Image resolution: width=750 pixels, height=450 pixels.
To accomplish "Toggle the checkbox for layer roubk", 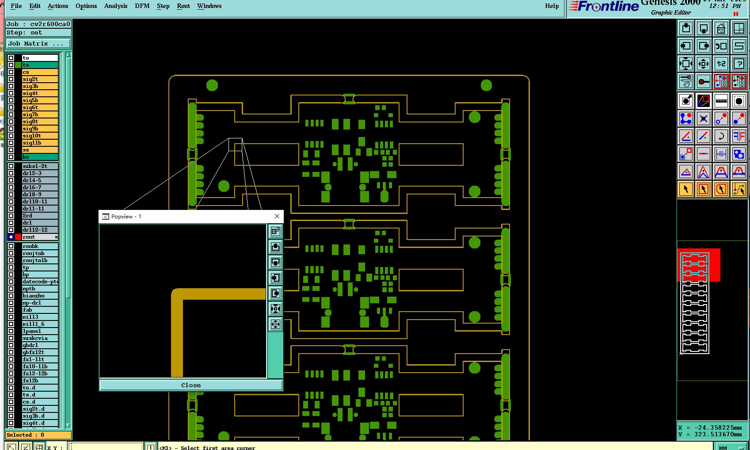I will pos(11,246).
